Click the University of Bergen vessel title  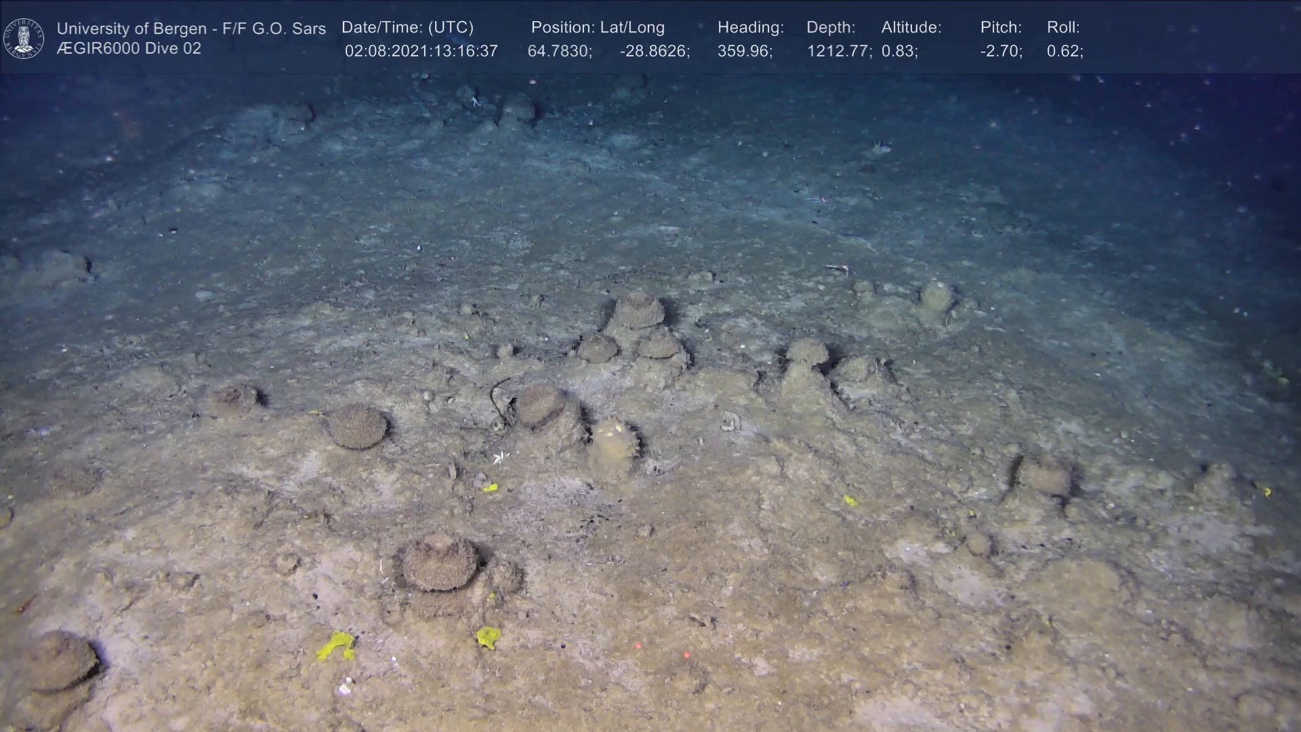tap(191, 28)
